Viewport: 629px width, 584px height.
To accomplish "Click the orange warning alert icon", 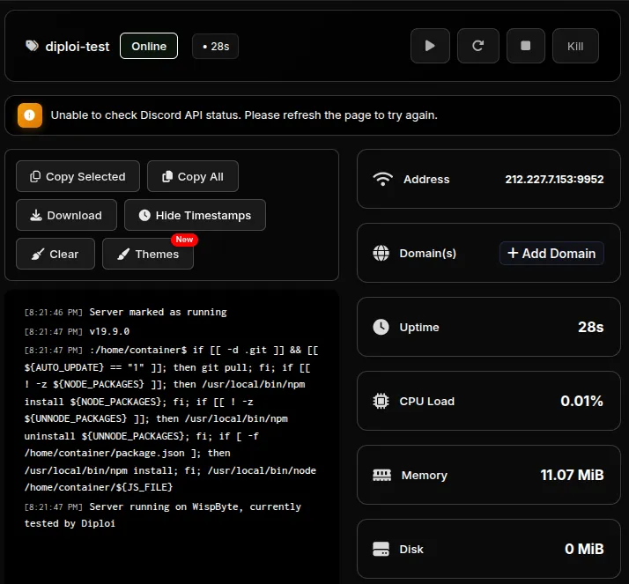I will 30,115.
